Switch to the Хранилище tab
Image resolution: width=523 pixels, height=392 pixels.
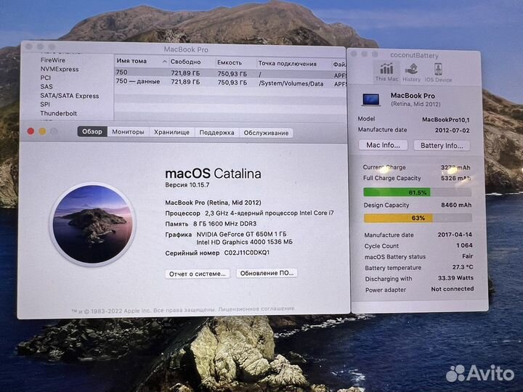click(171, 132)
